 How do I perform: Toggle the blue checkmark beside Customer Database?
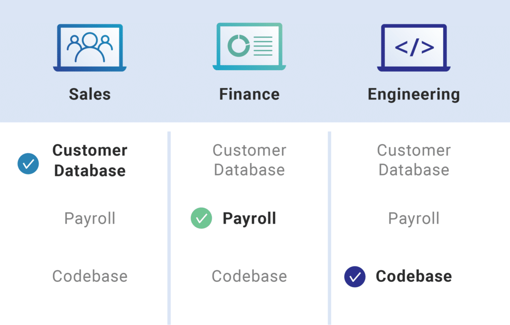tap(28, 163)
